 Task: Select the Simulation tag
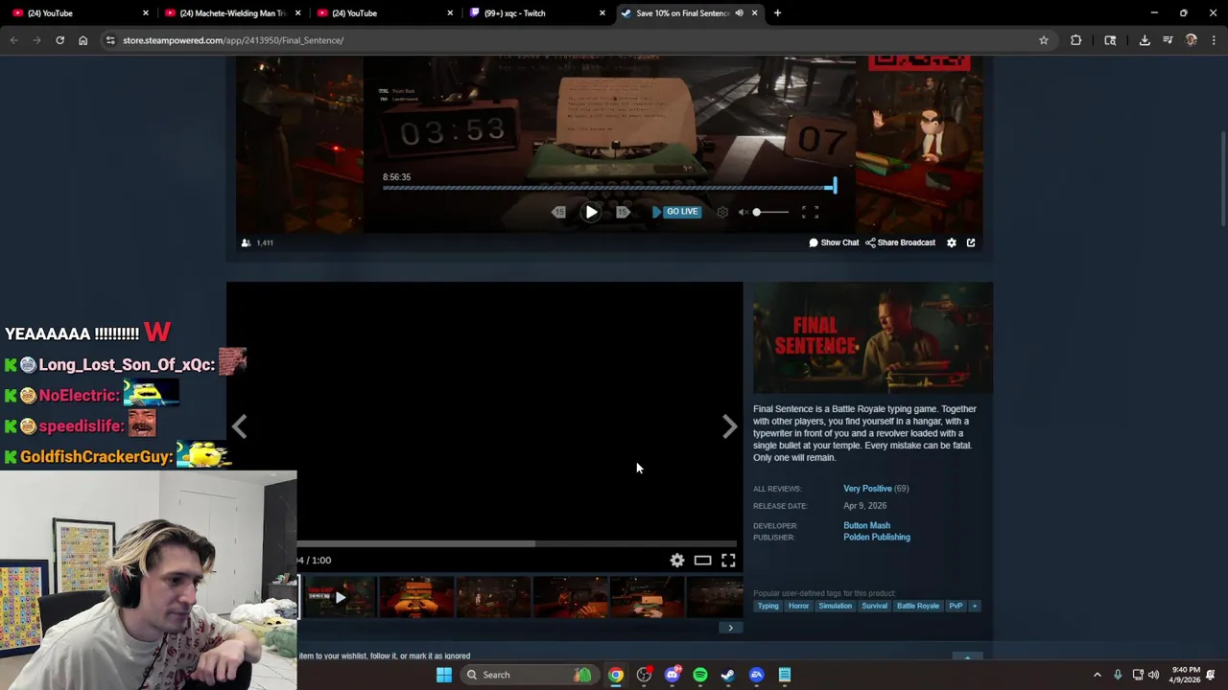point(835,606)
